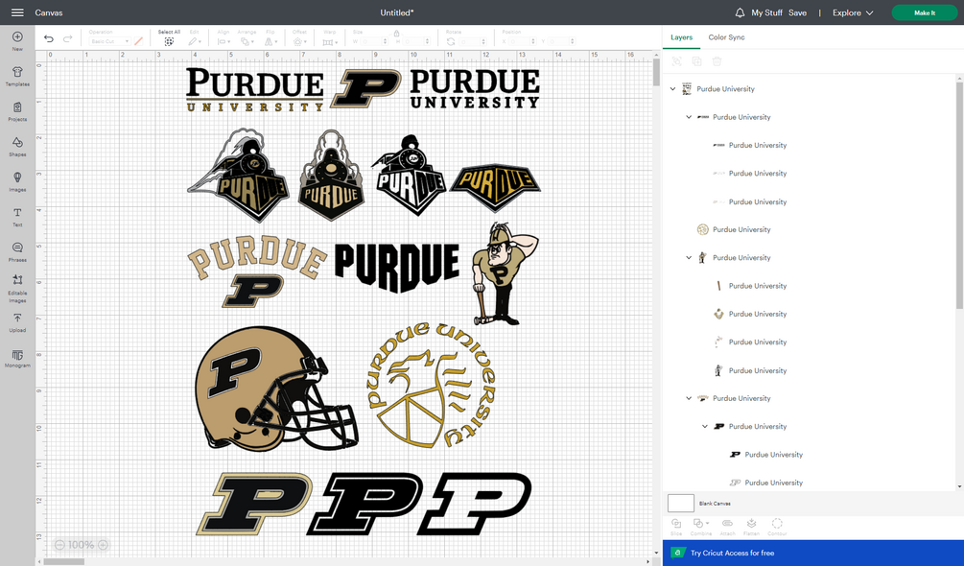Click the Make It button

tap(924, 12)
